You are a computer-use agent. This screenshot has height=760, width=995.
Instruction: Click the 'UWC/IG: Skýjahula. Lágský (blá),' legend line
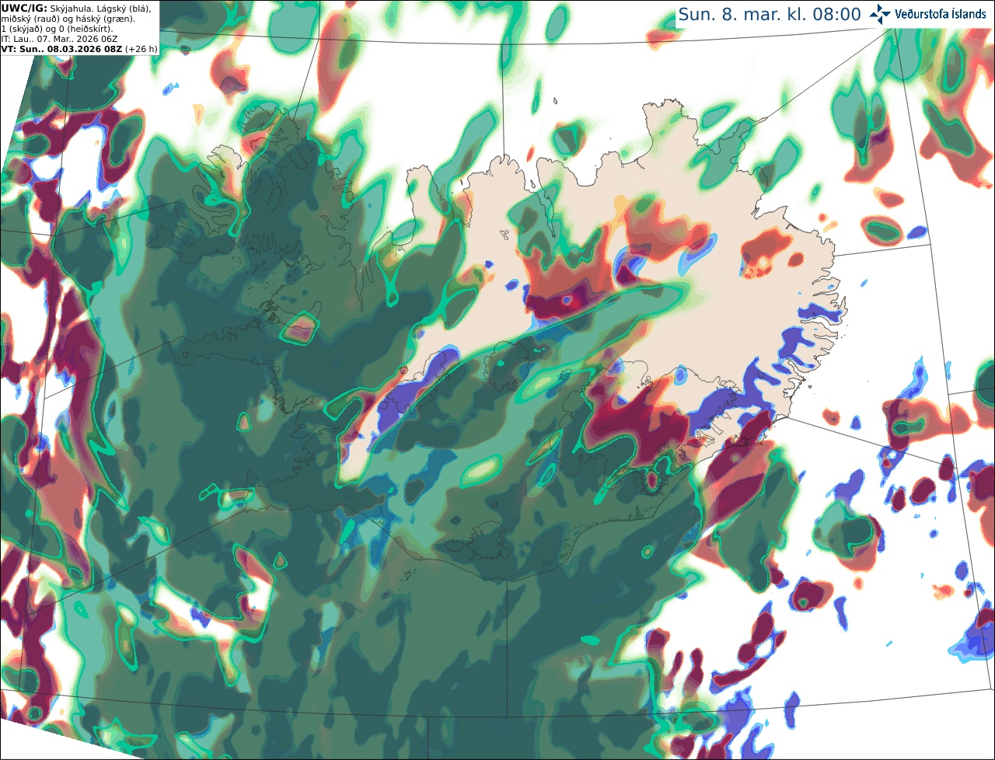click(76, 8)
